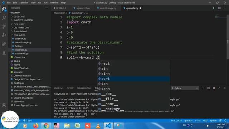This screenshot has width=229, height=129.
Task: Switch to the squareroot.py tab
Action: 83,8
